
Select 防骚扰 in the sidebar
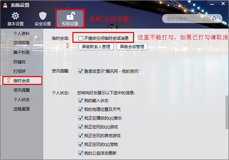20,62
